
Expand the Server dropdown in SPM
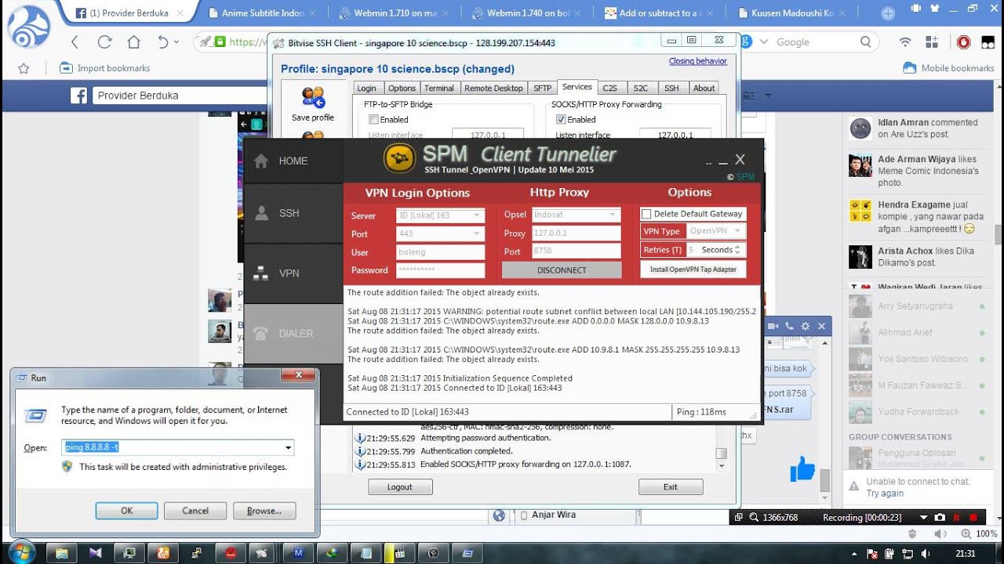click(476, 215)
